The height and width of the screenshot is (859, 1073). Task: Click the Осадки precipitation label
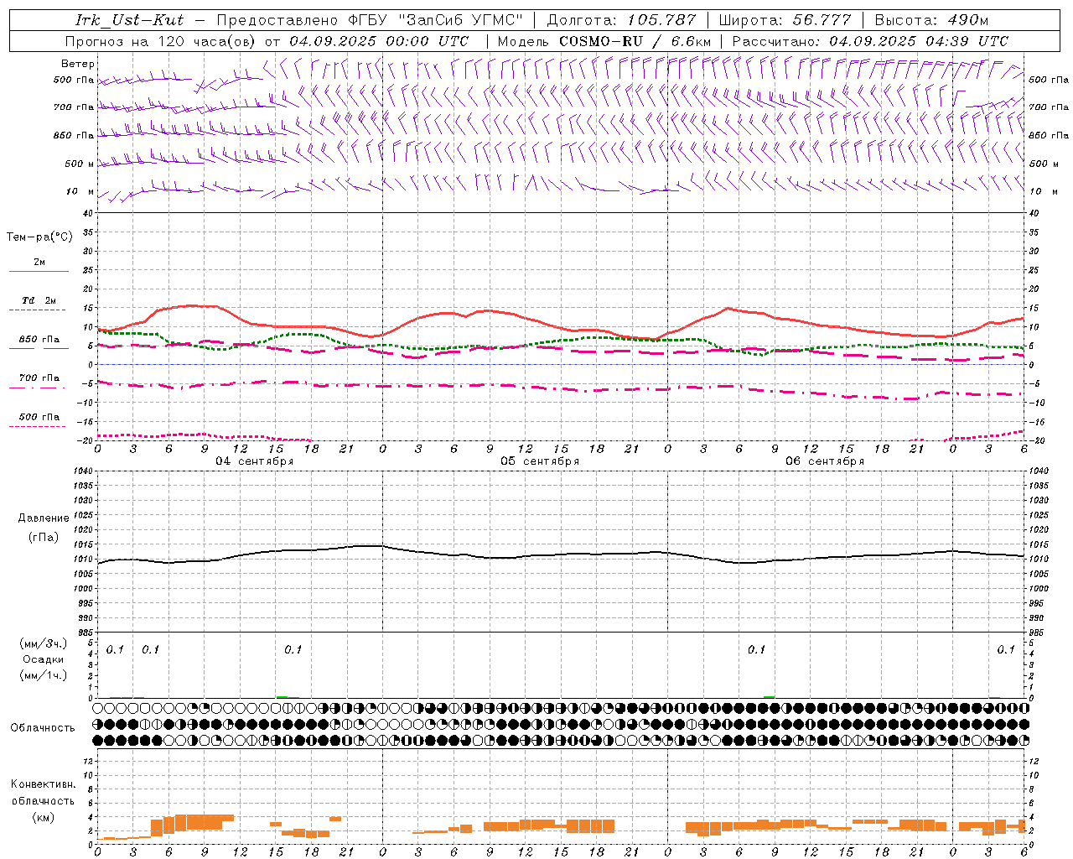[44, 659]
